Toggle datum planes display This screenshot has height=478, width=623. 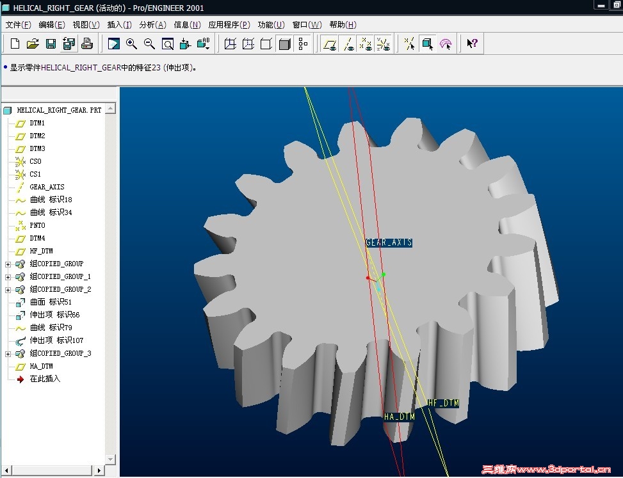[x=330, y=44]
